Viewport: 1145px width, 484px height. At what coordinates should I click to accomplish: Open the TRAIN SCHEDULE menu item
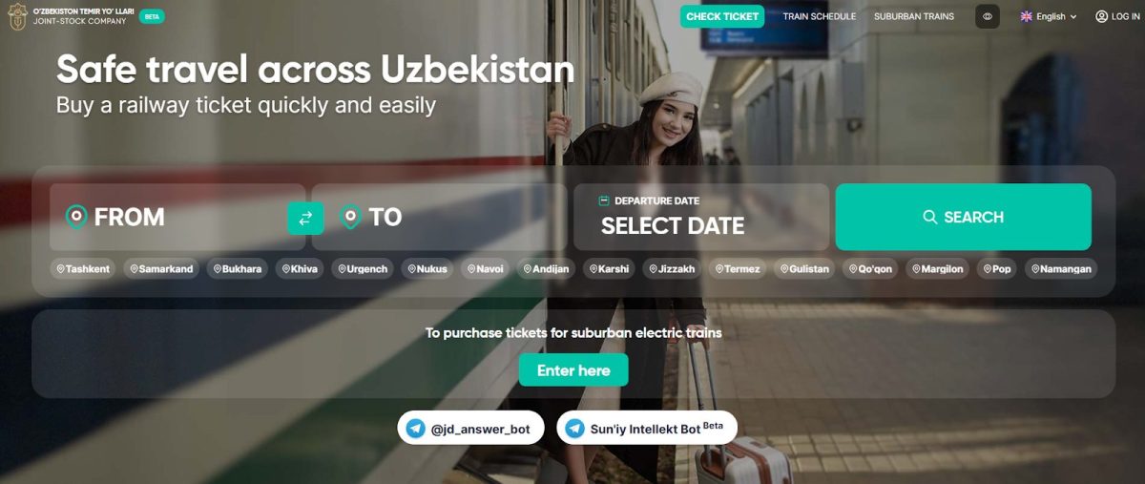(820, 16)
